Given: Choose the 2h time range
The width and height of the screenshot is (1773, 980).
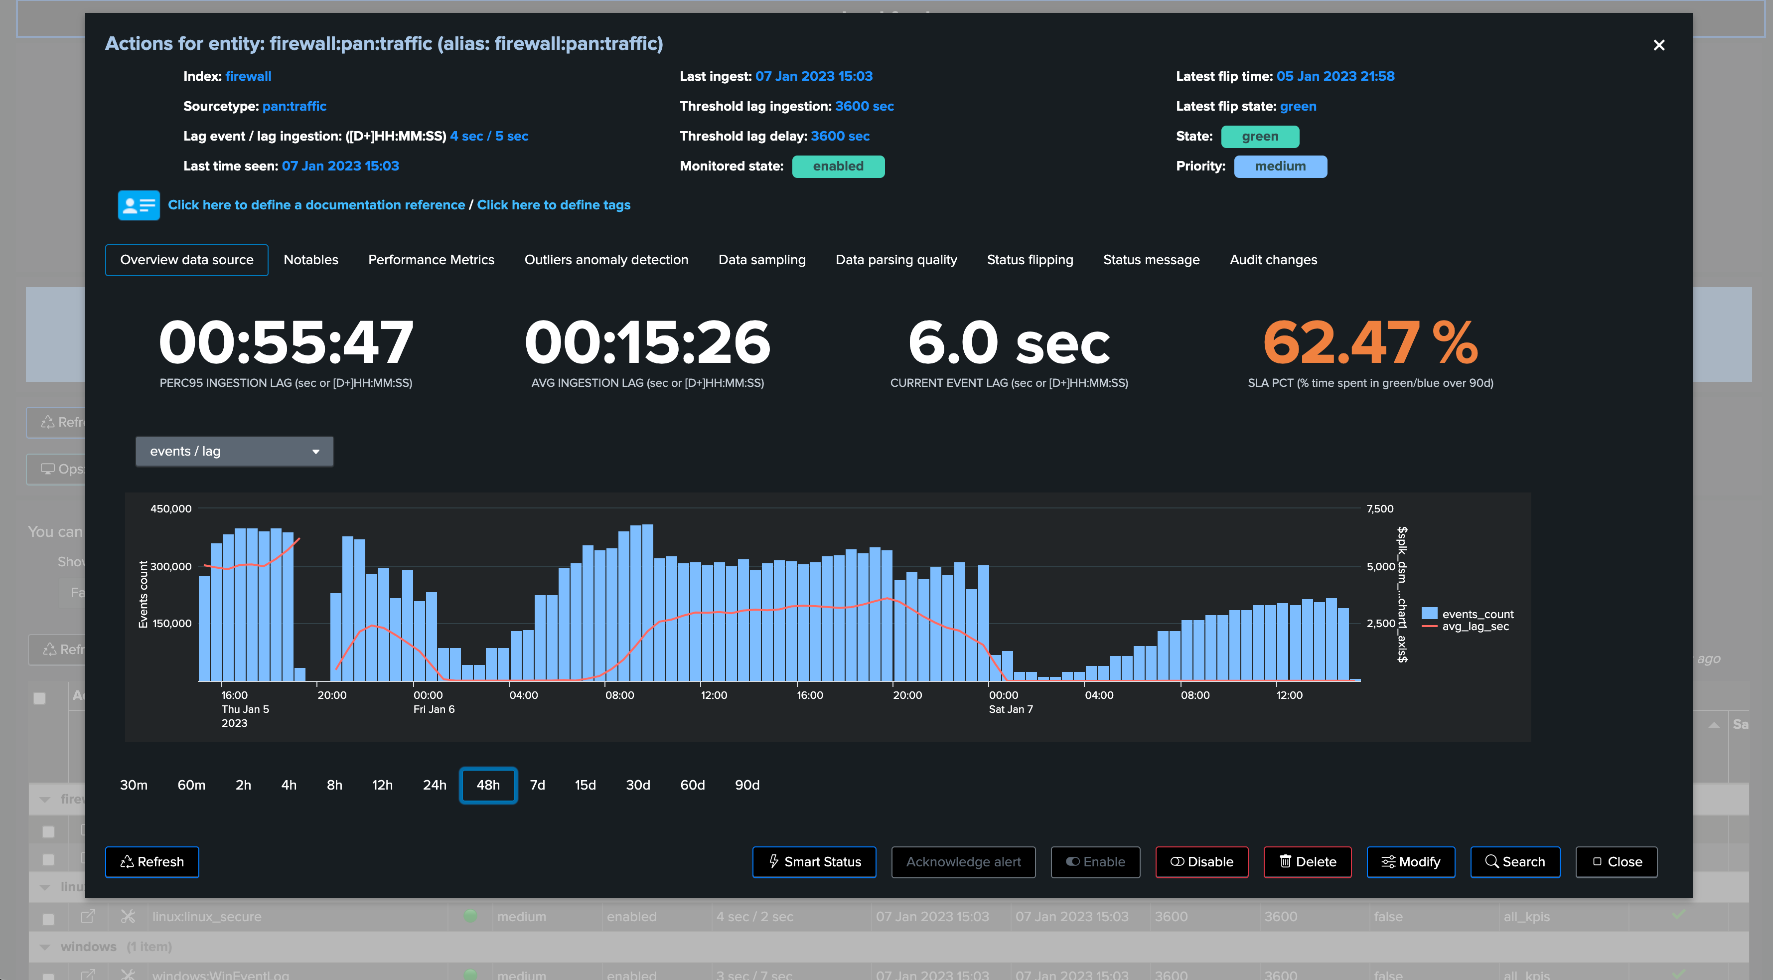Looking at the screenshot, I should 243,785.
